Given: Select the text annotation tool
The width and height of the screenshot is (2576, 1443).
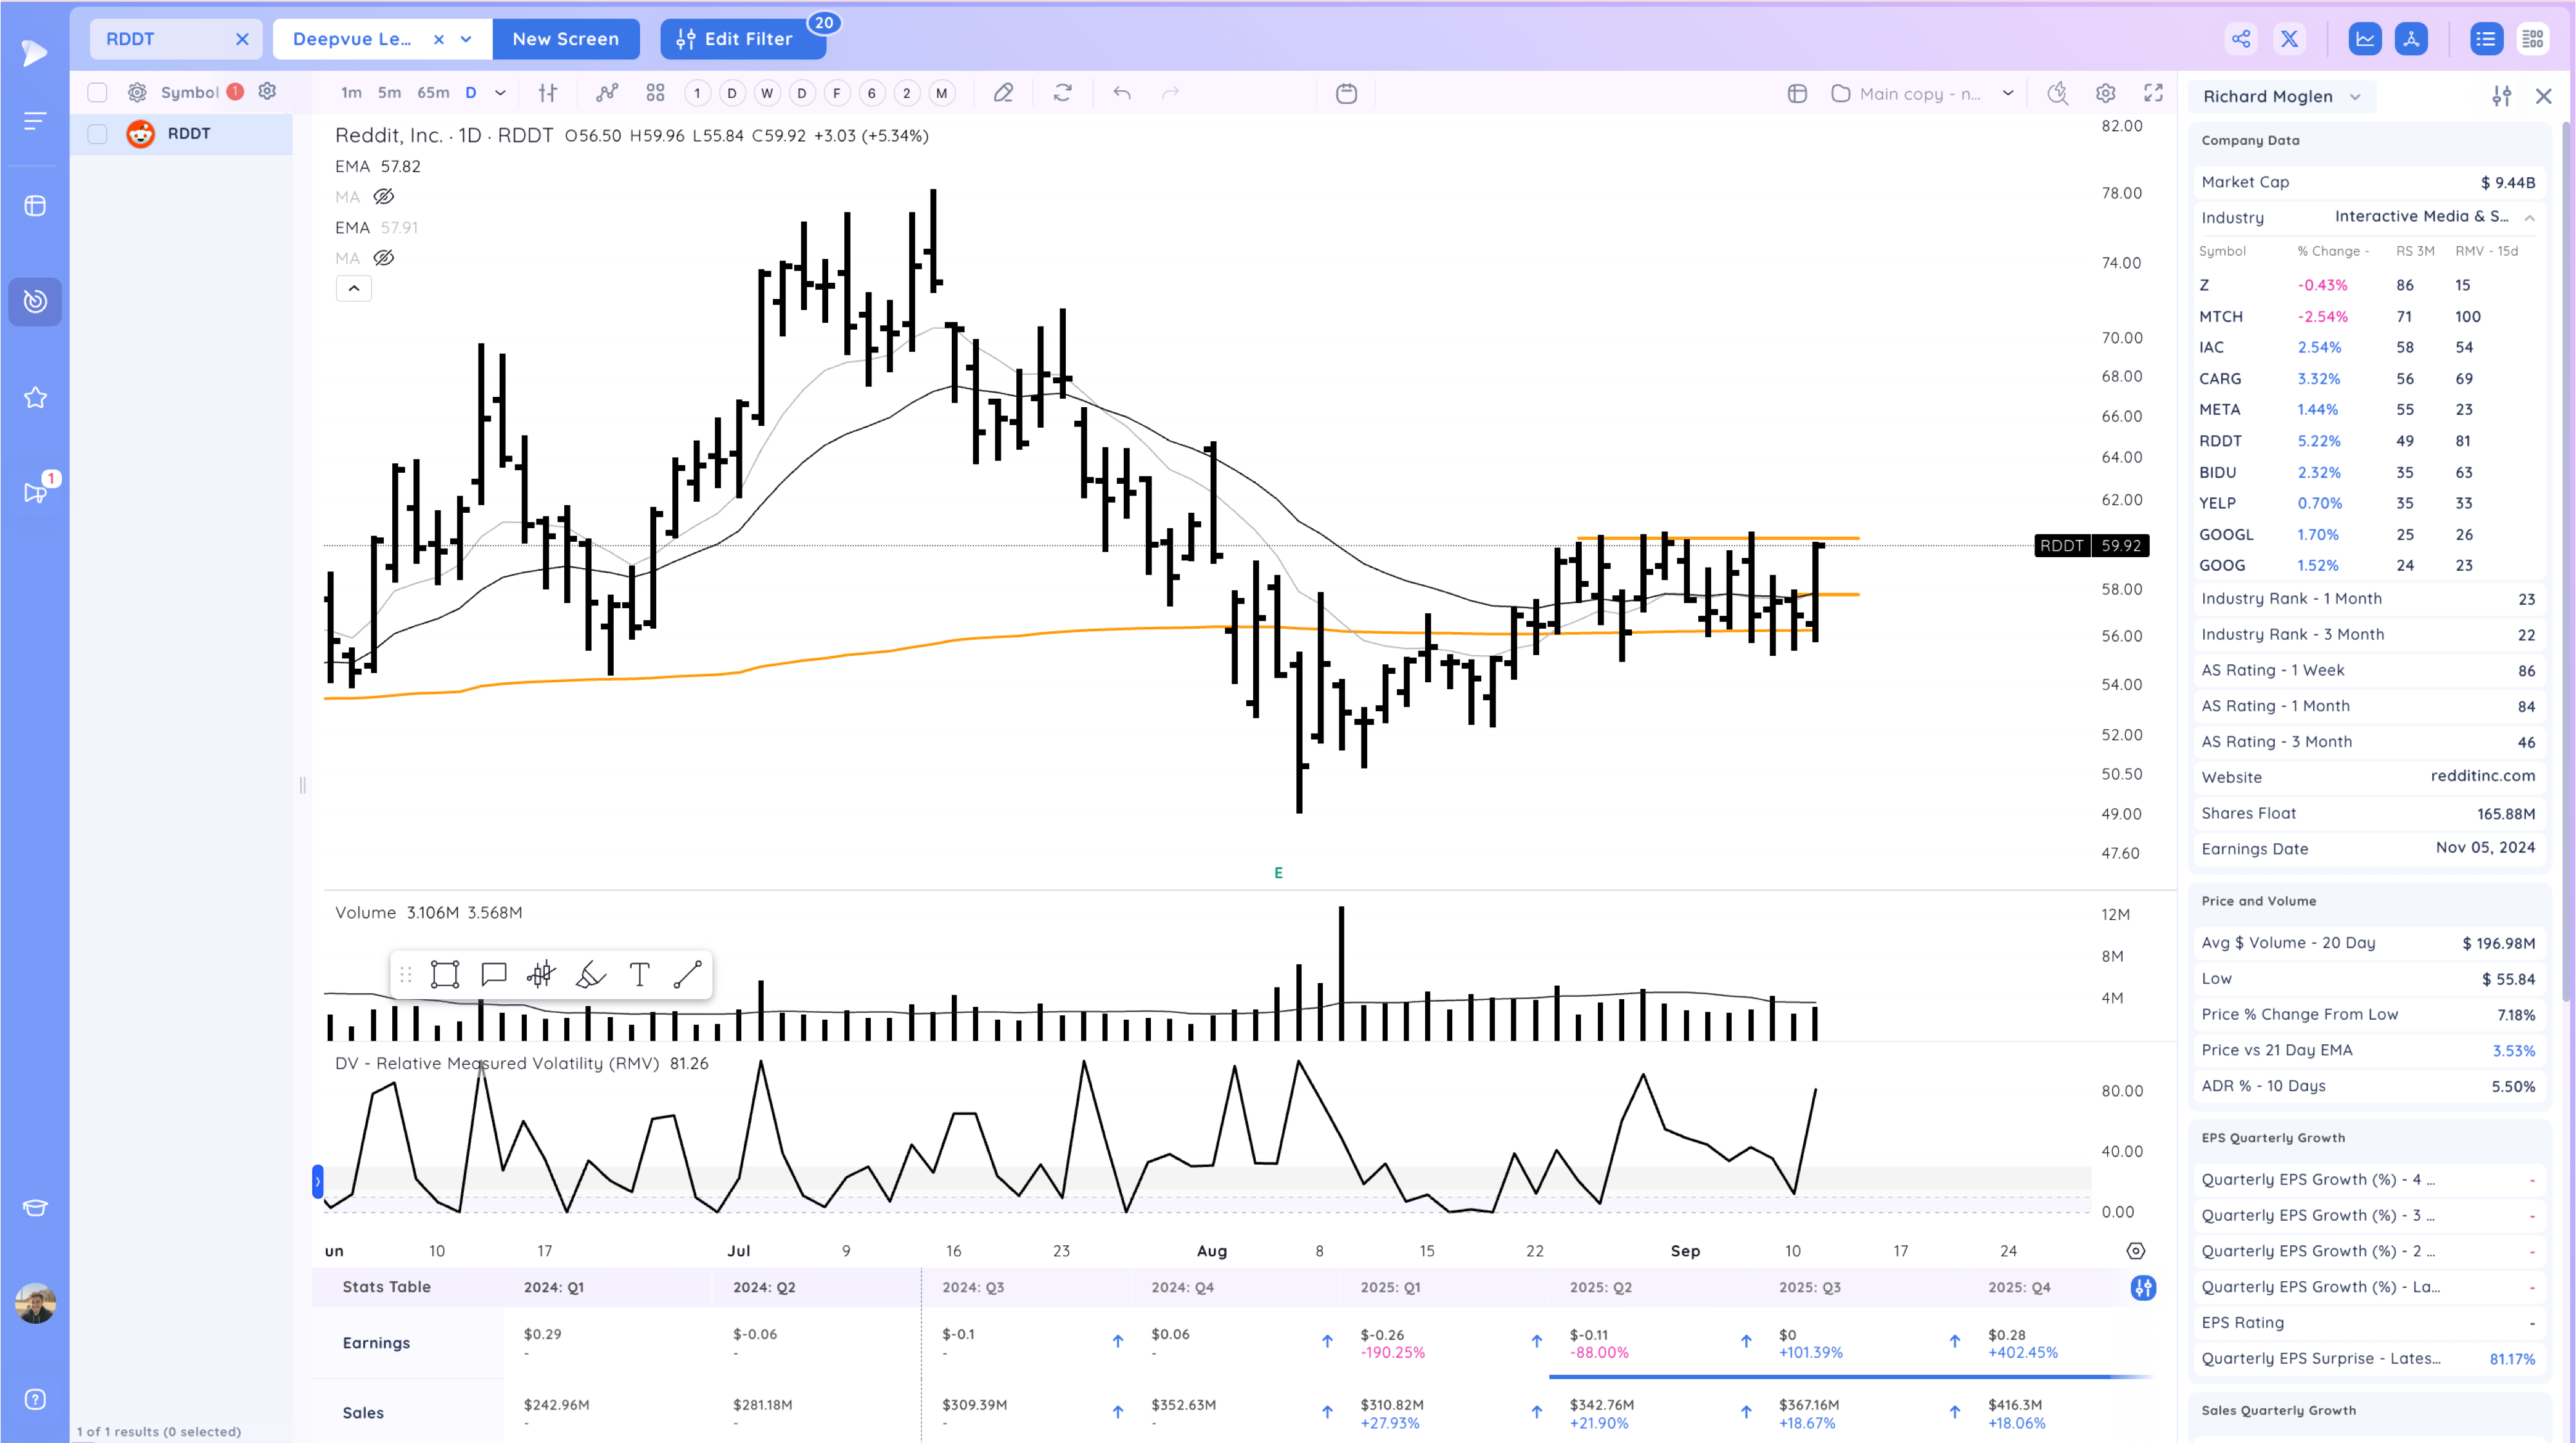Looking at the screenshot, I should (639, 974).
